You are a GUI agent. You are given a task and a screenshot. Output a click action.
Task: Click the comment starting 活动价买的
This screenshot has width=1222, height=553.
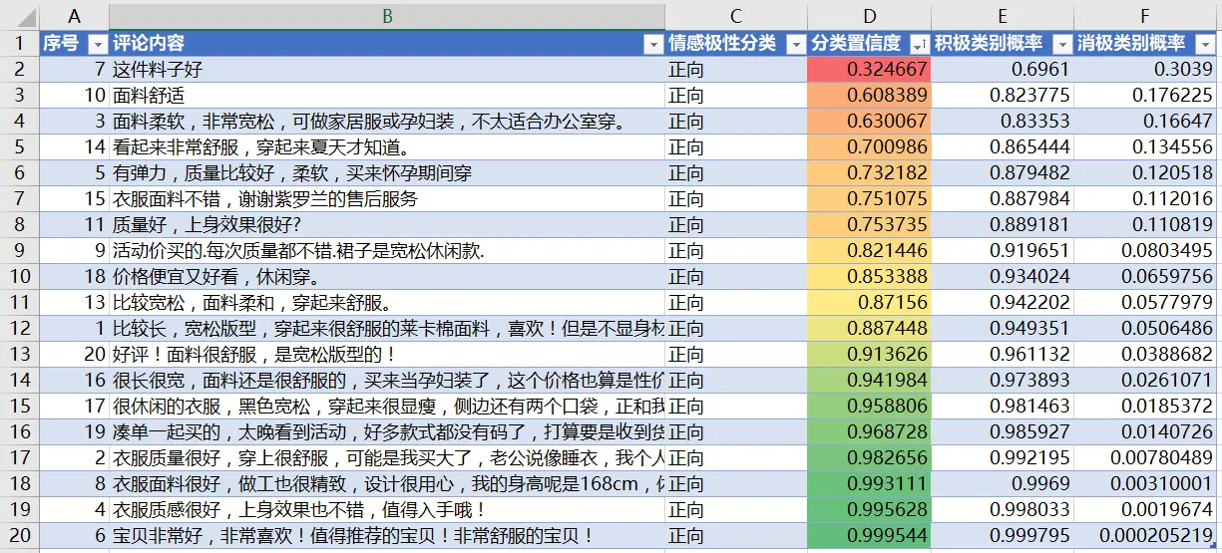[387, 251]
